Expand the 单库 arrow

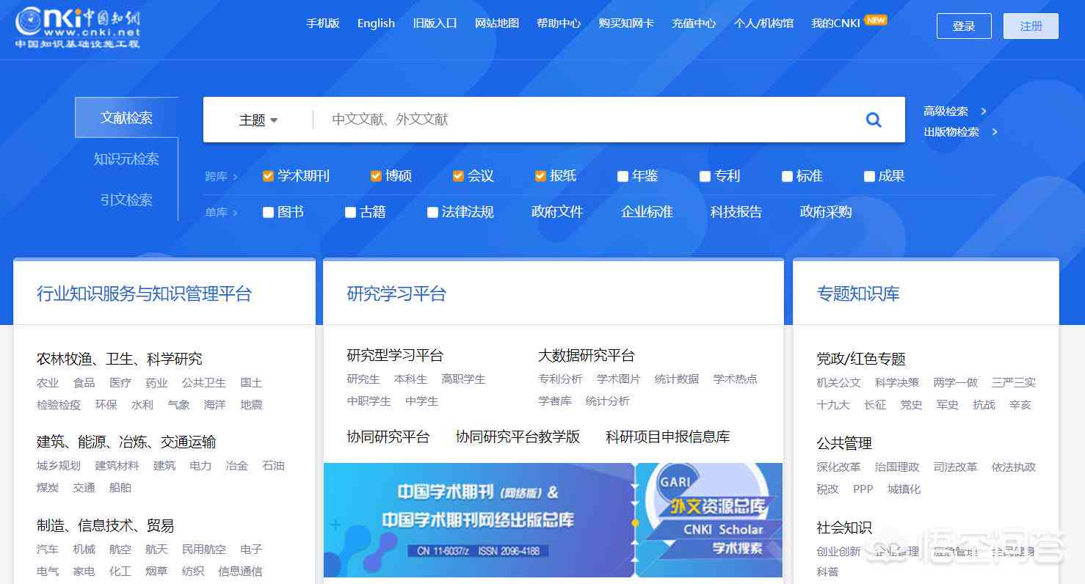pos(235,213)
